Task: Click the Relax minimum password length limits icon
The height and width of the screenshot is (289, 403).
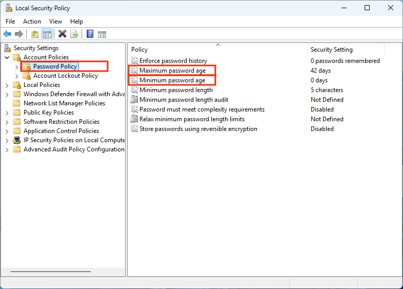Action: click(x=134, y=119)
